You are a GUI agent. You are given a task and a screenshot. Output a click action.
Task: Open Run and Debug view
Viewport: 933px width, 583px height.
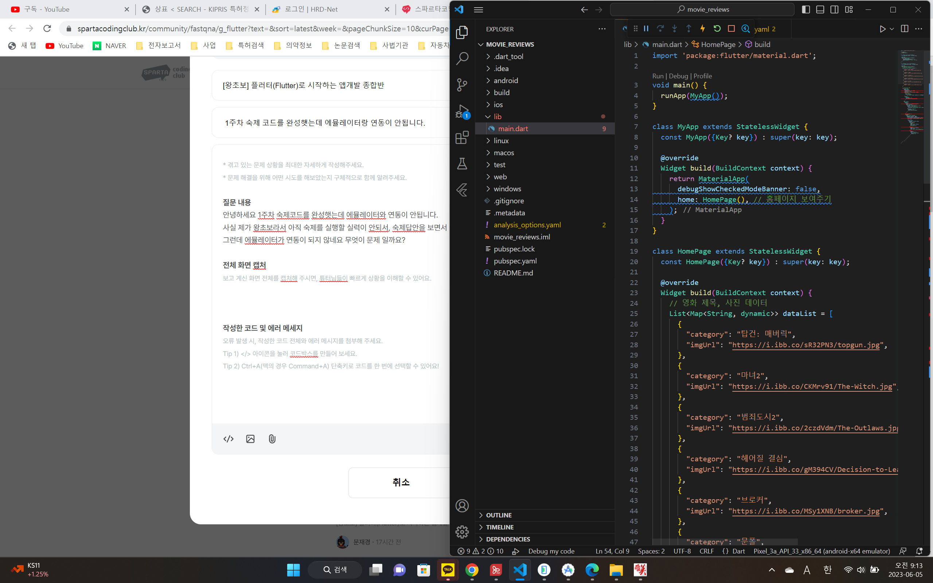point(462,111)
